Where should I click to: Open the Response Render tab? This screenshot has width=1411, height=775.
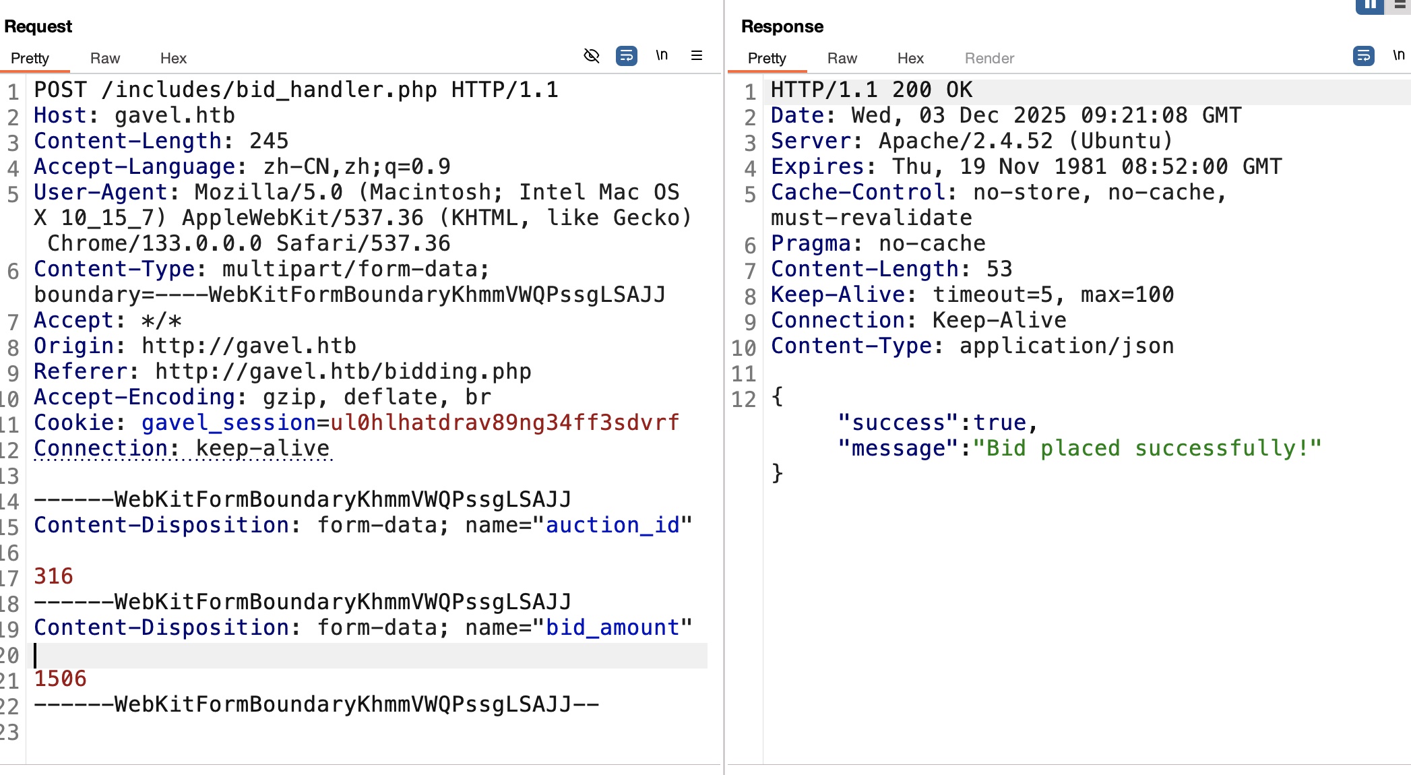click(989, 59)
